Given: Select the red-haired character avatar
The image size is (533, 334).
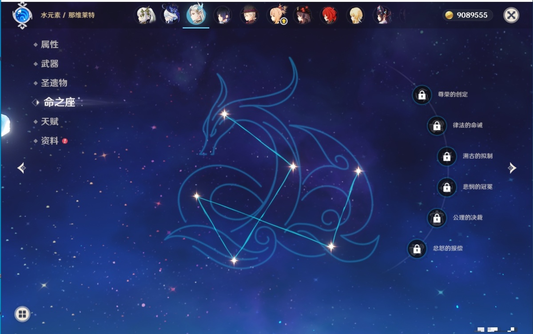Looking at the screenshot, I should (329, 15).
